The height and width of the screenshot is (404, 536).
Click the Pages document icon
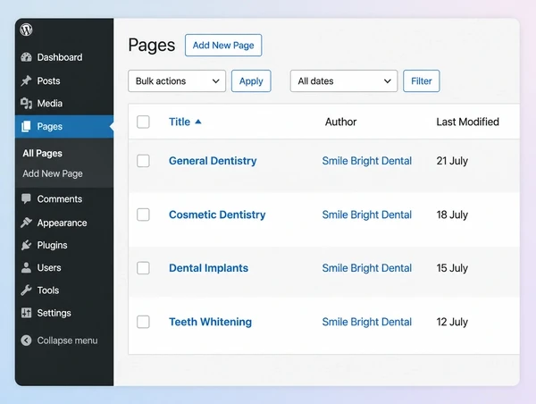(x=26, y=126)
